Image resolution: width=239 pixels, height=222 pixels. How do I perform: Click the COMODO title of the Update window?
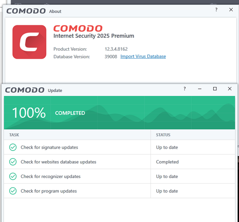point(25,90)
